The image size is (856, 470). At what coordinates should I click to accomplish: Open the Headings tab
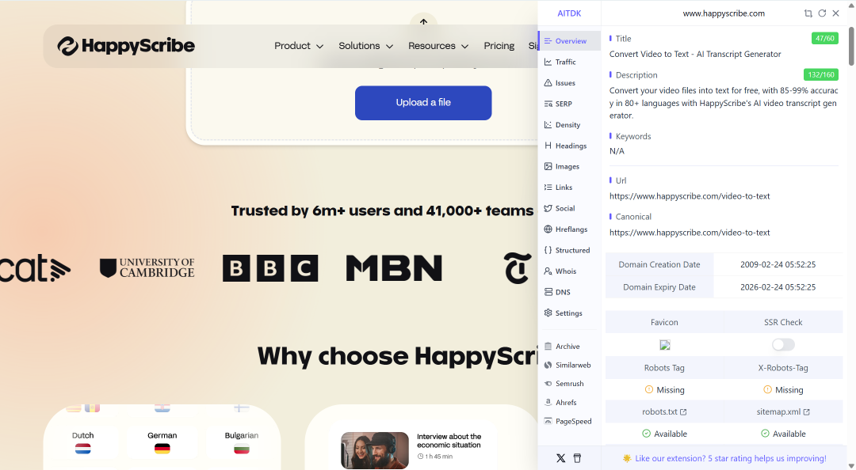pyautogui.click(x=569, y=146)
